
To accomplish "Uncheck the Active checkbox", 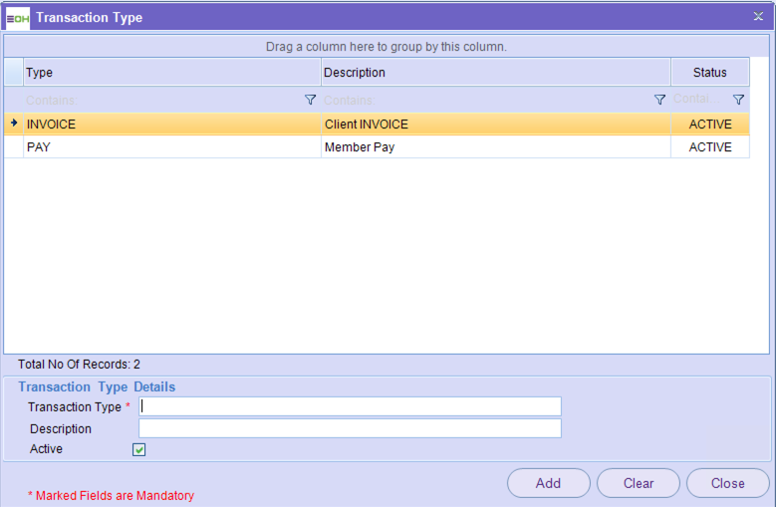I will tap(139, 450).
